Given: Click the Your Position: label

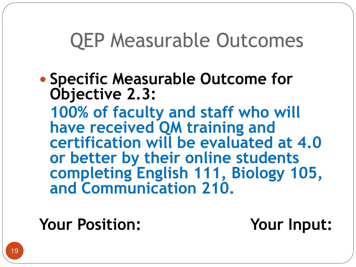Looking at the screenshot, I should point(90,224).
